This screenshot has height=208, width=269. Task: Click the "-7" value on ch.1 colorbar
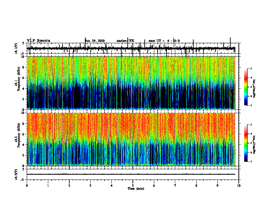(x=251, y=105)
